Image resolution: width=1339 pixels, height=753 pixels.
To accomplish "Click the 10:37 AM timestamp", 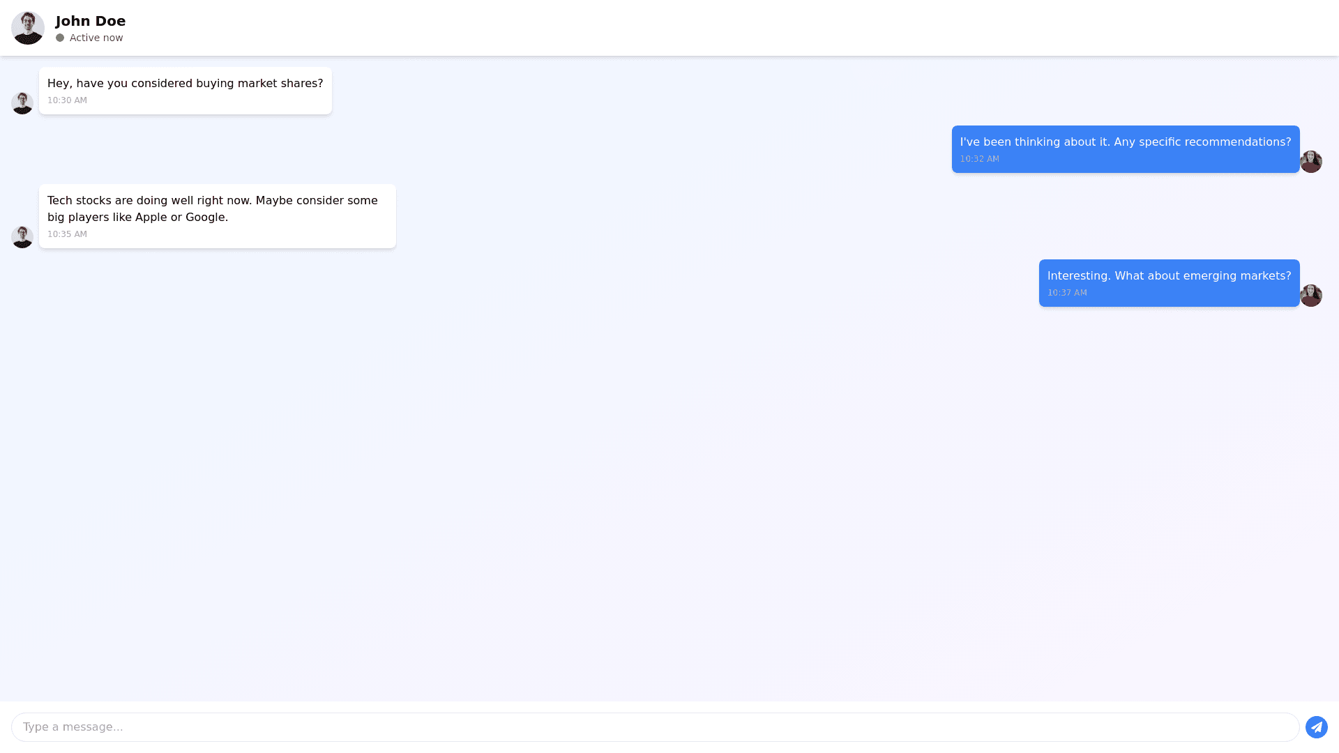I will pos(1066,293).
